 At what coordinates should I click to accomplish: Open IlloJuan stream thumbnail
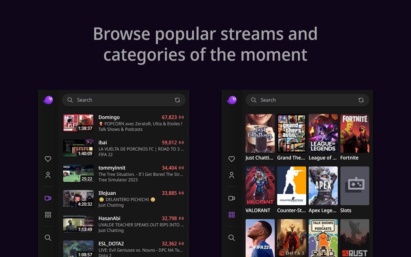click(78, 199)
